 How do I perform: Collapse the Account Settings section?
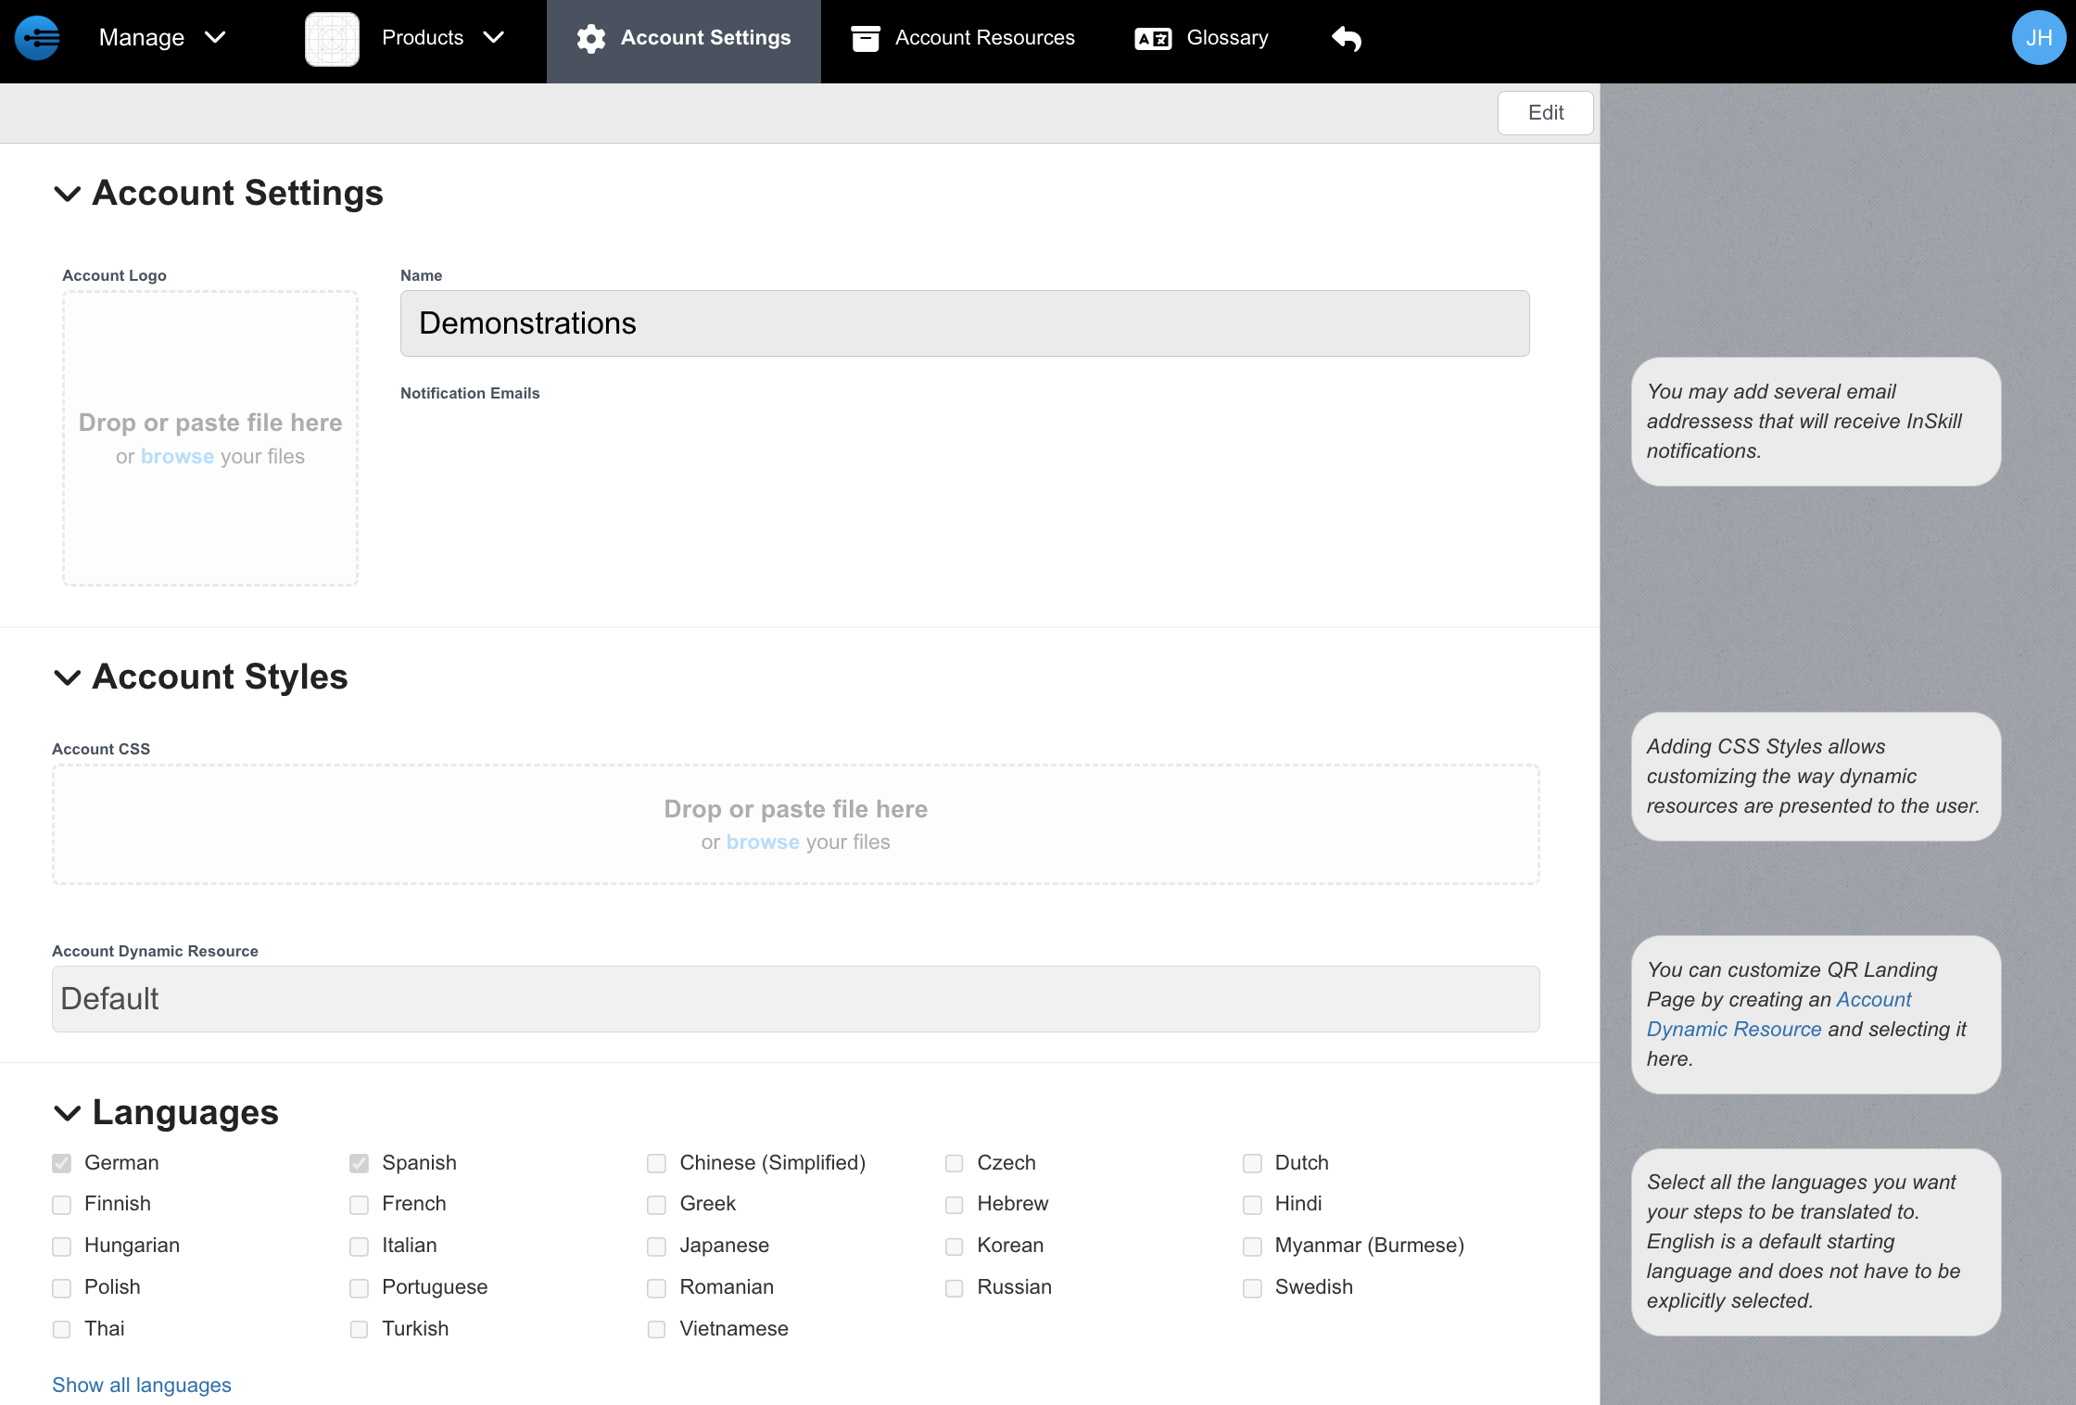pyautogui.click(x=68, y=194)
